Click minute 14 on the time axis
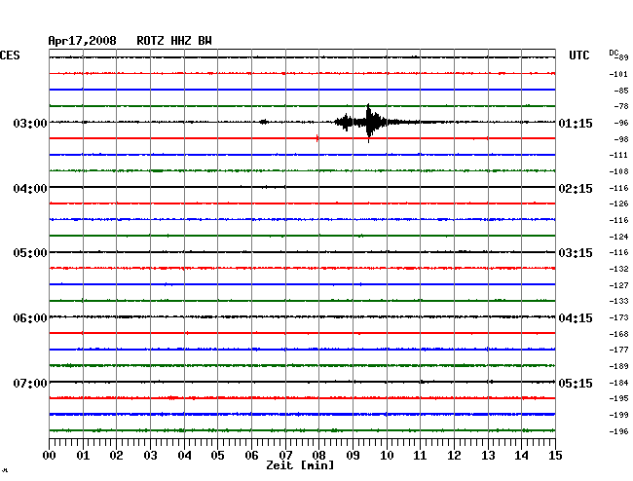Viewport: 633px width, 481px height. pyautogui.click(x=521, y=456)
